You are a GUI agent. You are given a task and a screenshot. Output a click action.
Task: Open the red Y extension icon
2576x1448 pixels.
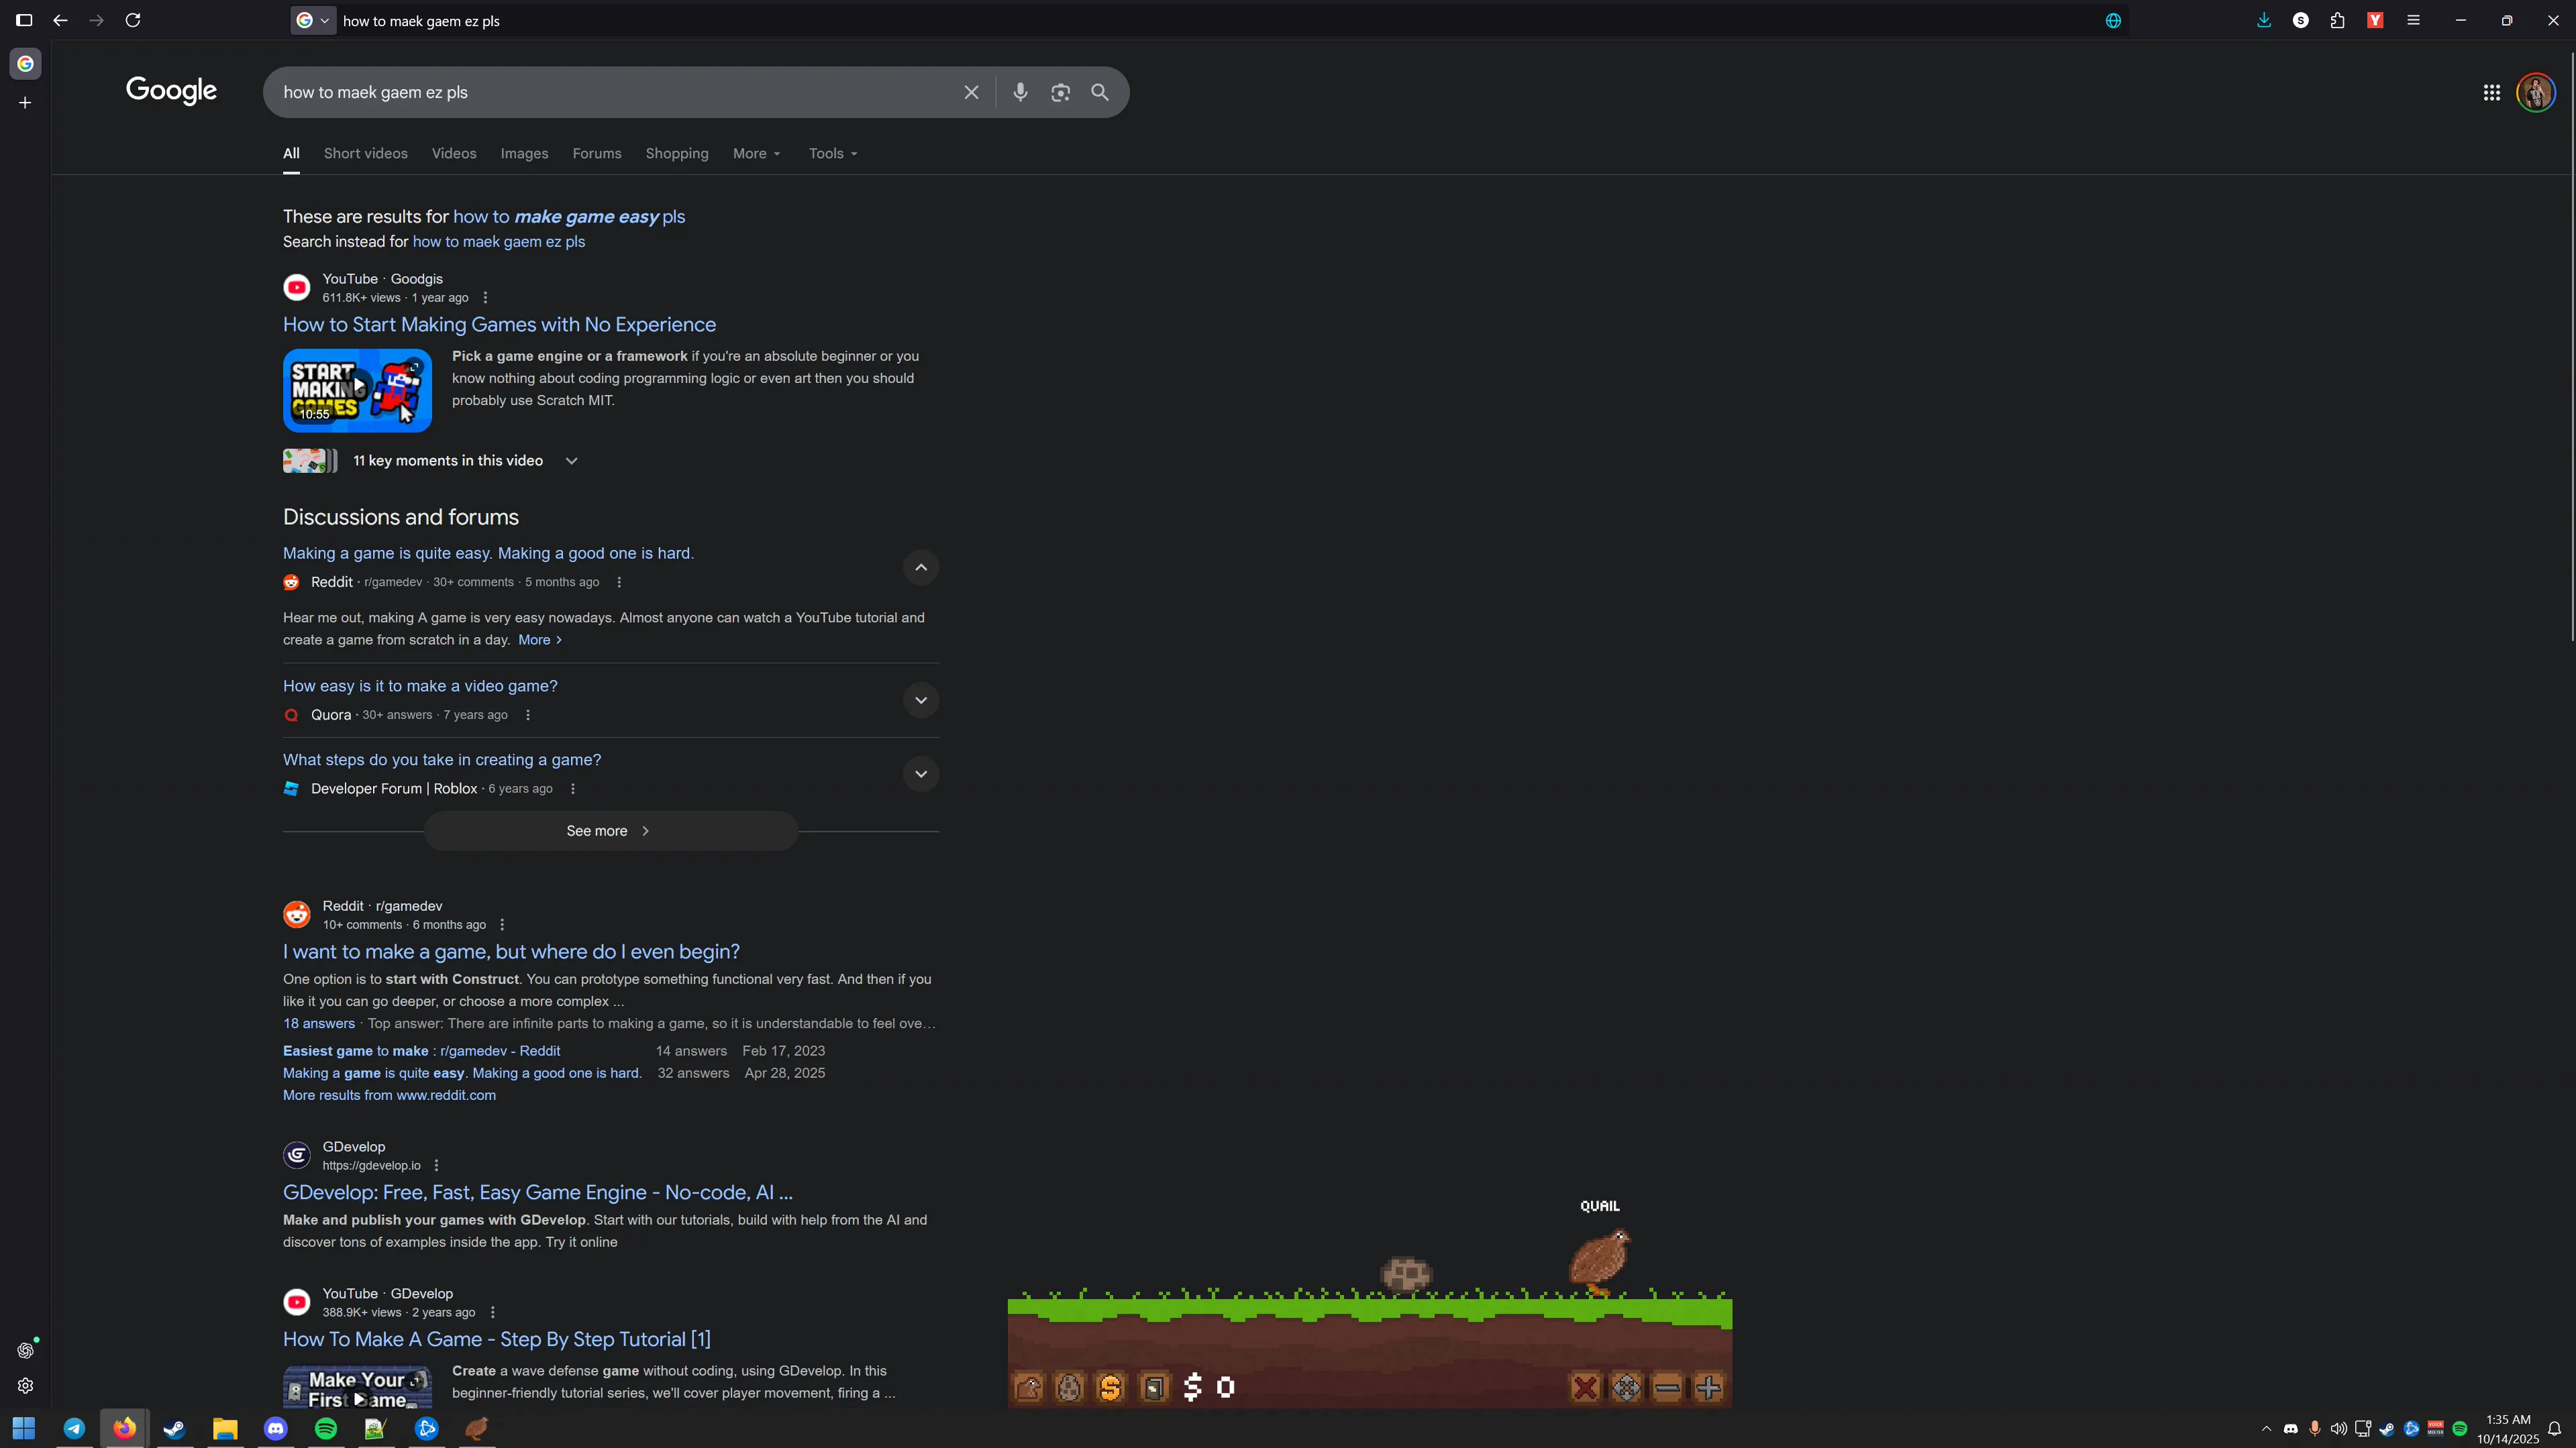[2375, 20]
